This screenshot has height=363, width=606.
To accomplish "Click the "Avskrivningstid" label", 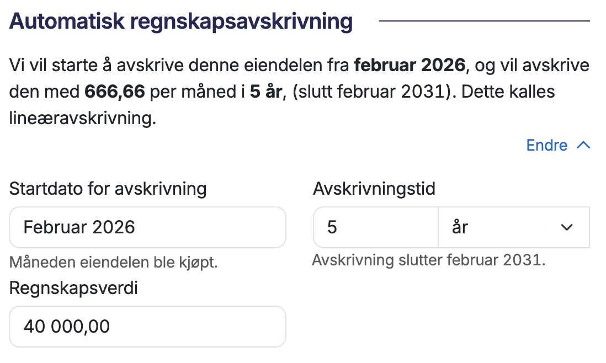I will 374,189.
